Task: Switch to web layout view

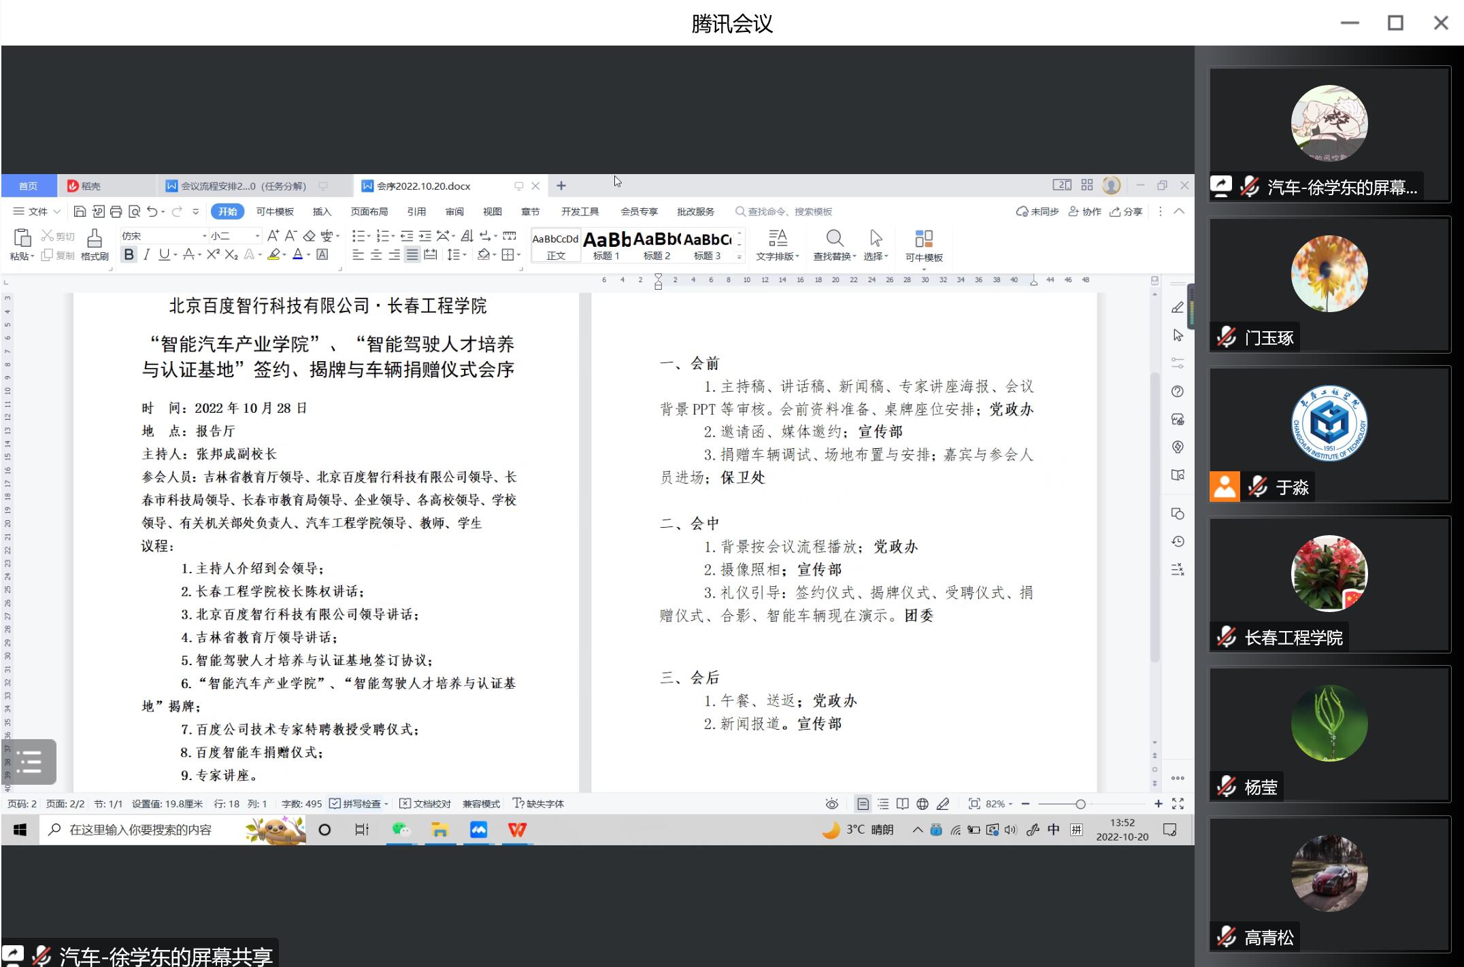Action: tap(922, 804)
